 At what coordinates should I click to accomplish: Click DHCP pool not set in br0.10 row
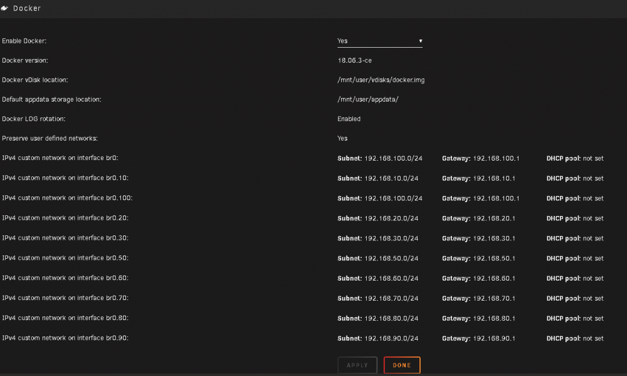pyautogui.click(x=575, y=179)
